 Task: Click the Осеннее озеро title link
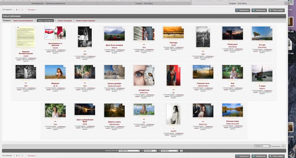tap(233, 121)
